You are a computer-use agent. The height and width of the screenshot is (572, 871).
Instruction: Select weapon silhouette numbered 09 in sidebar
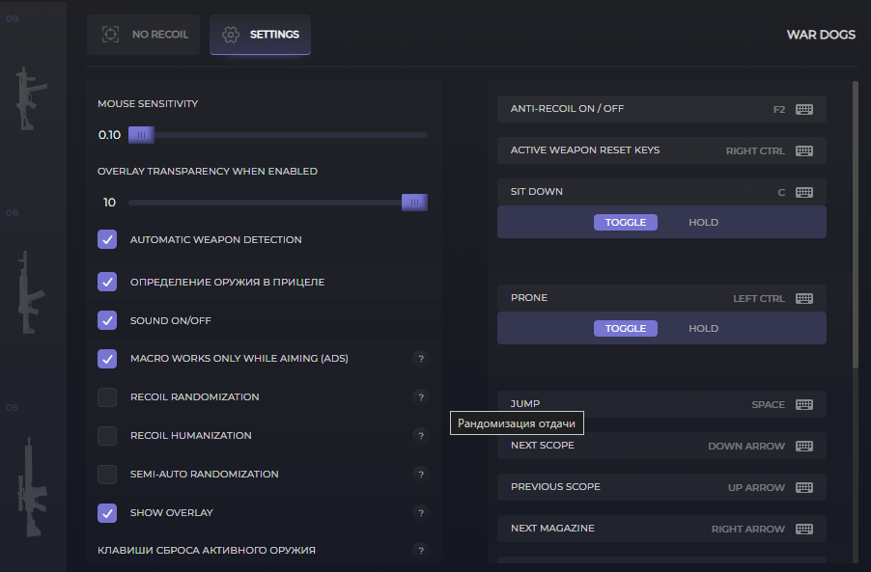(x=31, y=98)
